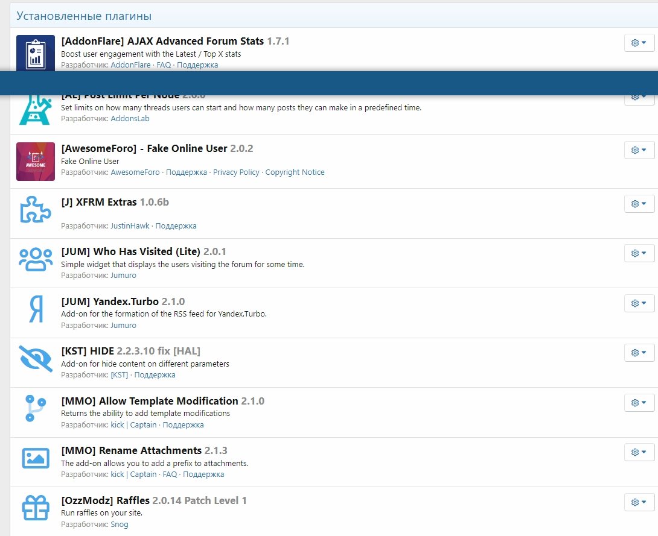The image size is (658, 536).
Task: Click the gift box icon for Raffles
Action: (36, 508)
